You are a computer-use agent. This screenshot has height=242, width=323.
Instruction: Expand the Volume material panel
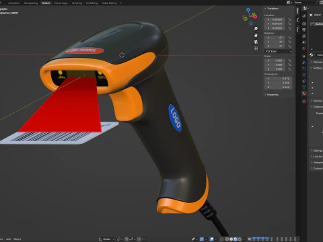coord(316,101)
